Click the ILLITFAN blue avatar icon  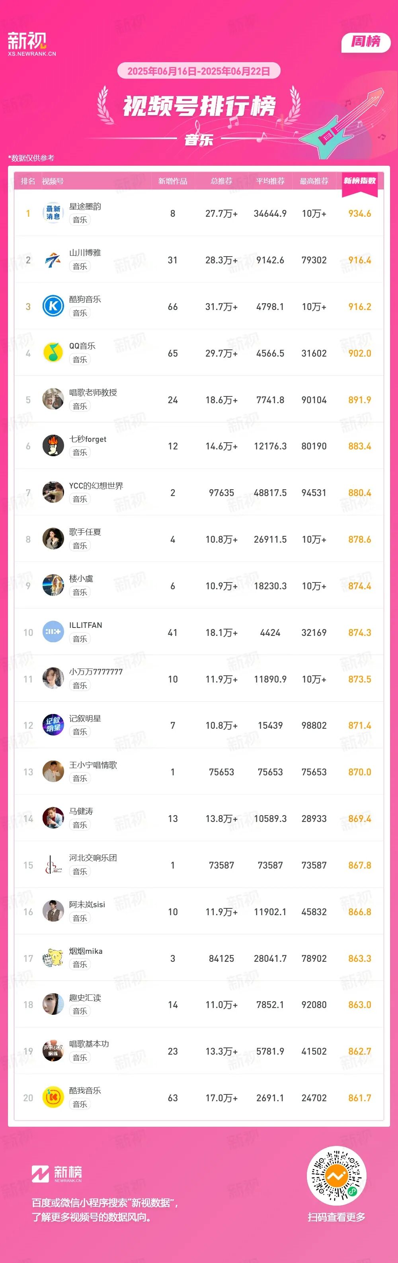(x=53, y=632)
